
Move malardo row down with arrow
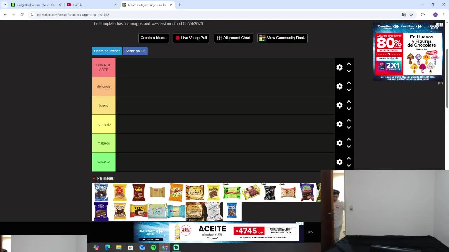click(x=349, y=147)
